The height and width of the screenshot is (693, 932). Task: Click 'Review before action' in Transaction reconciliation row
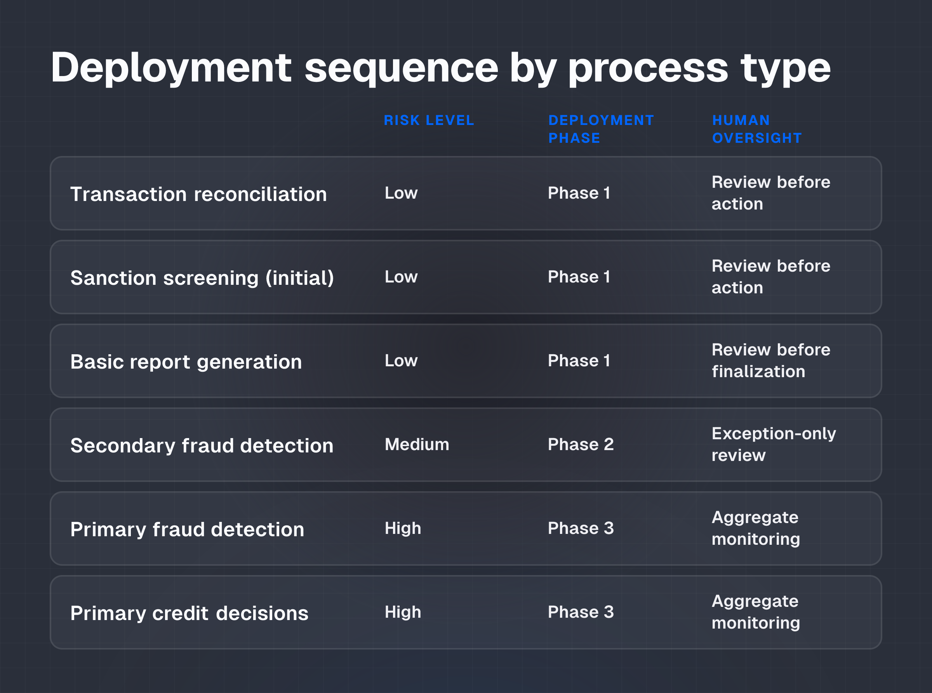(771, 193)
